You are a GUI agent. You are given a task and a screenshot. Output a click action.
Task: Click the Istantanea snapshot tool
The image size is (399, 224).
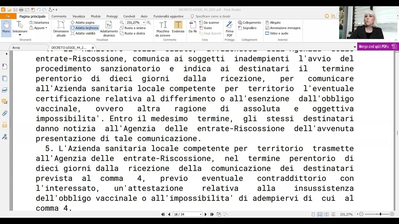coord(39,22)
